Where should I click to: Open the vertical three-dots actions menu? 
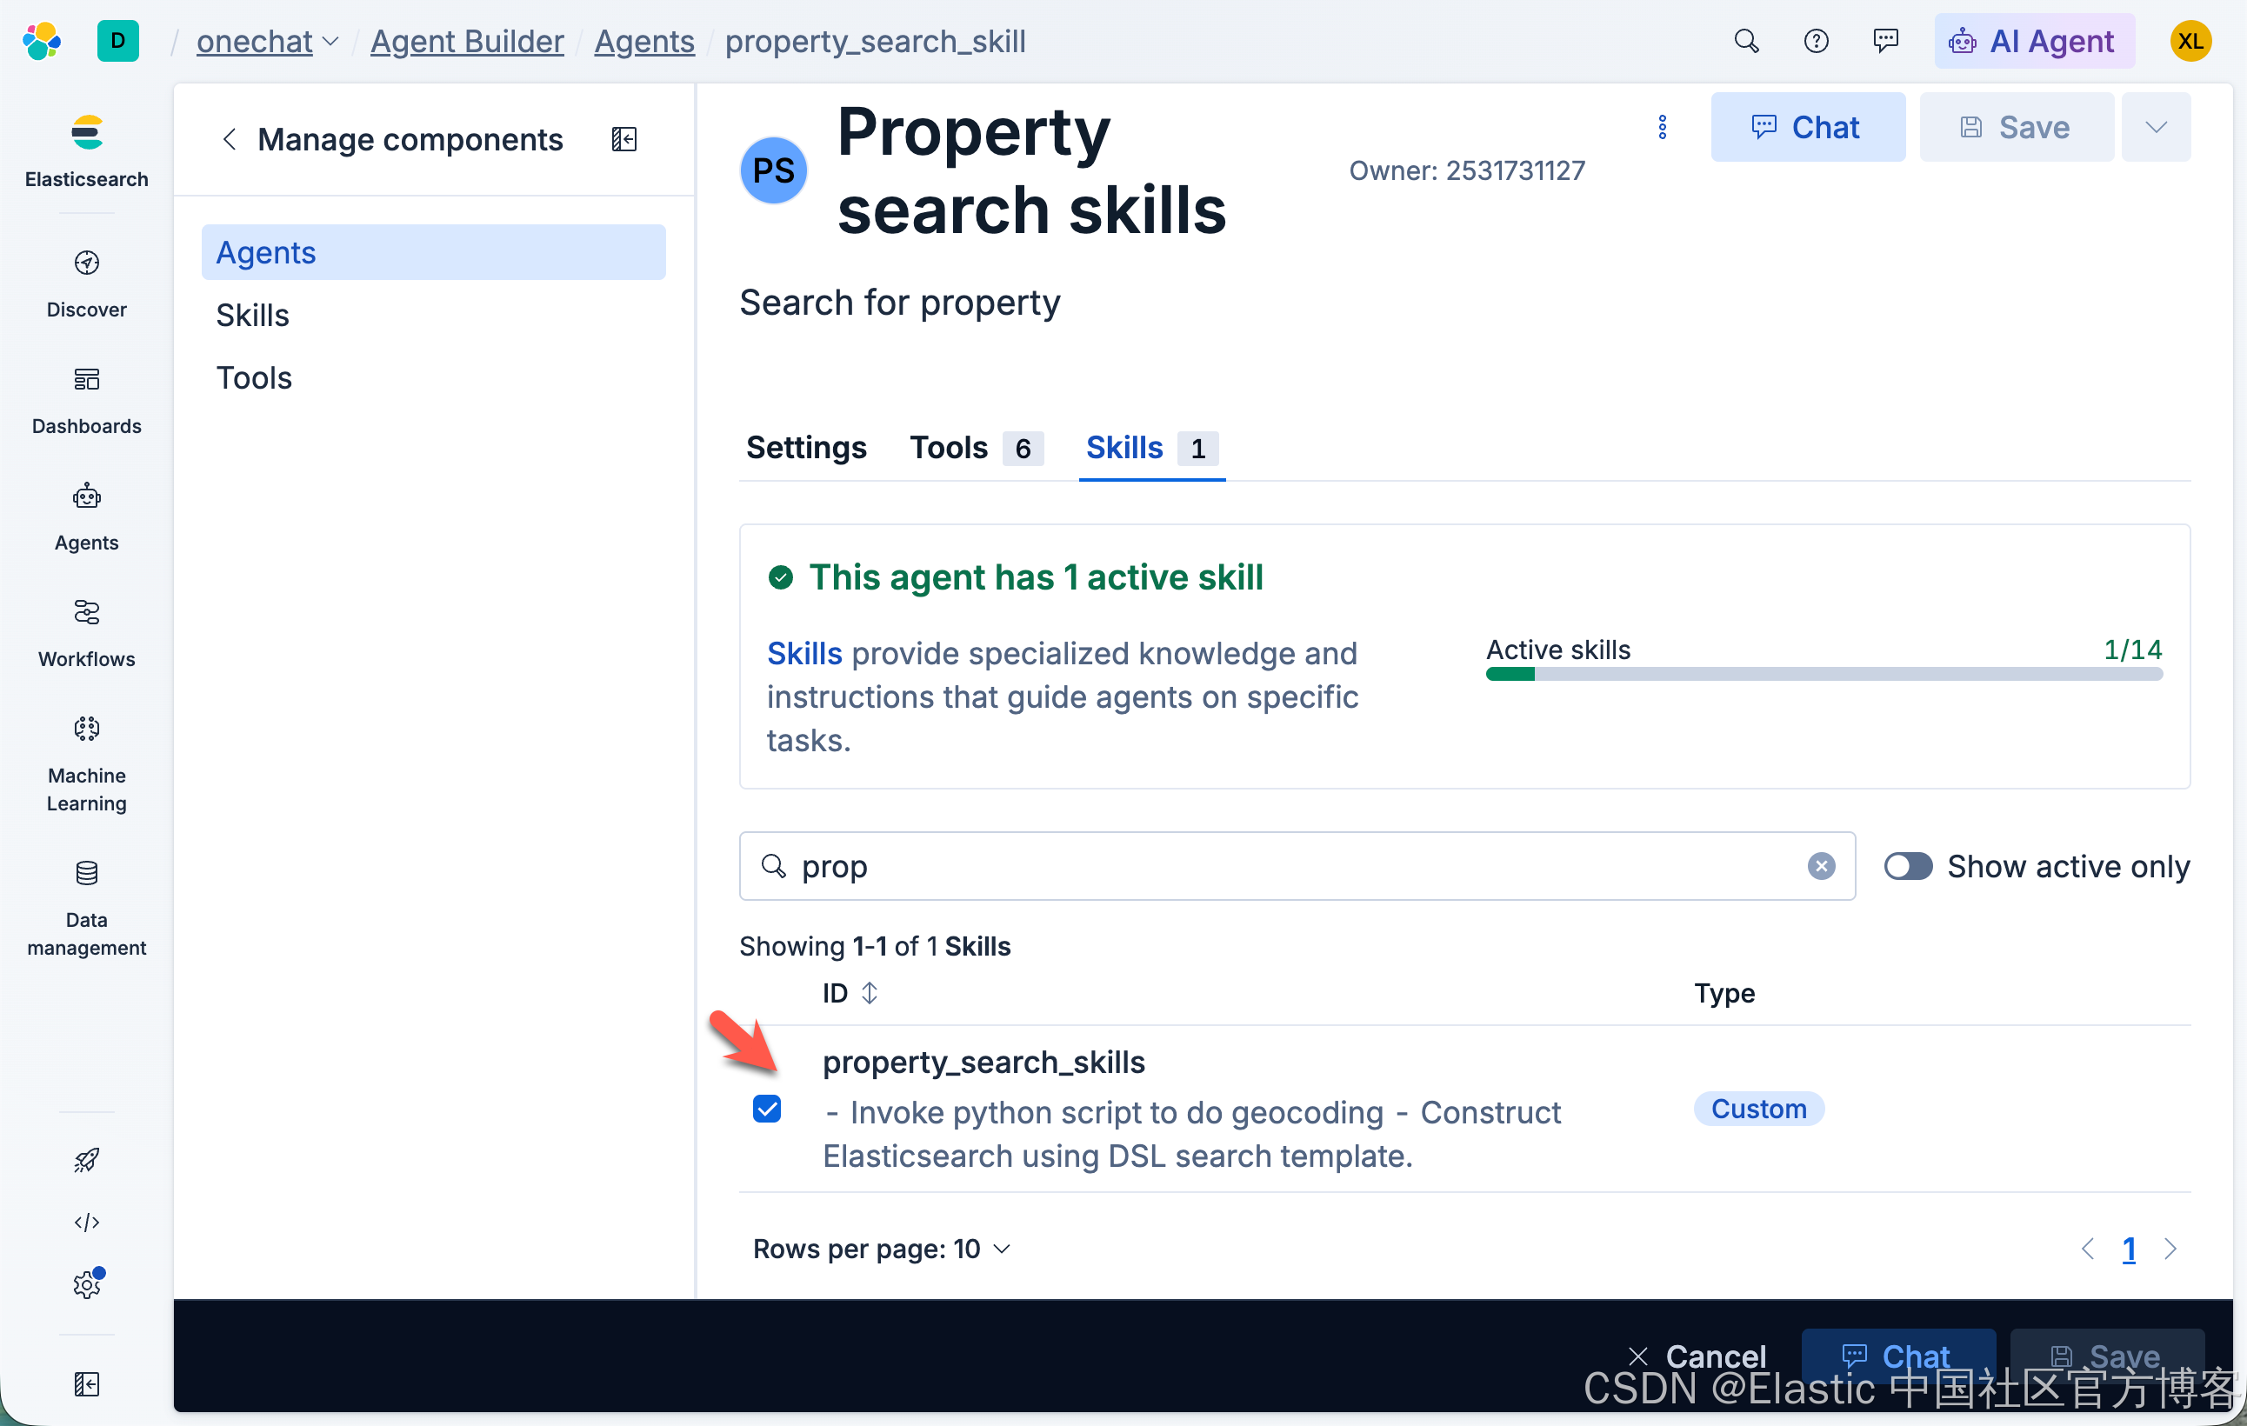click(1662, 128)
